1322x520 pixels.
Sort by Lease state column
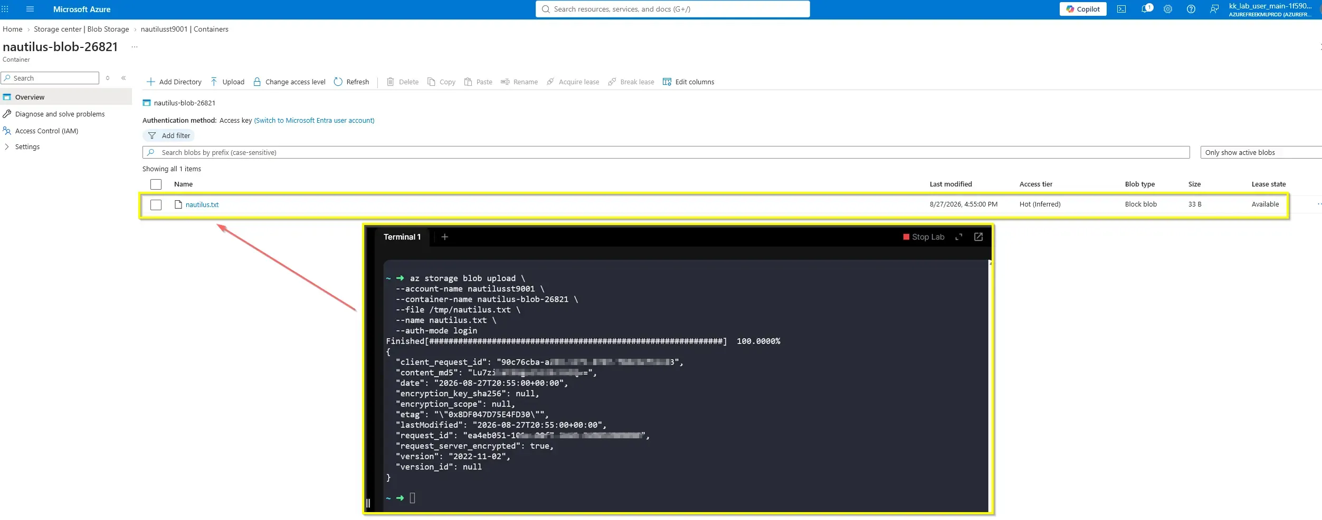click(1268, 184)
